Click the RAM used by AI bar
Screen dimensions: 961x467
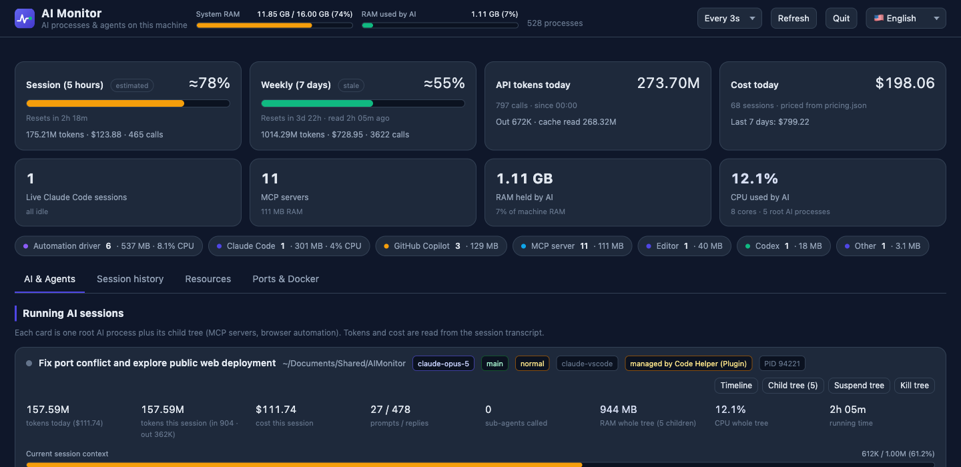pos(440,25)
